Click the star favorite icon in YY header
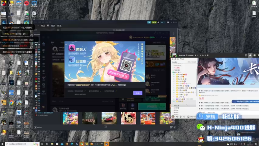The height and width of the screenshot is (146, 259). (200, 55)
